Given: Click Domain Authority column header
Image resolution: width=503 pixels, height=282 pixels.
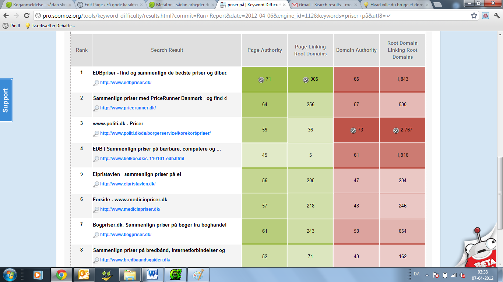Looking at the screenshot, I should coord(356,50).
